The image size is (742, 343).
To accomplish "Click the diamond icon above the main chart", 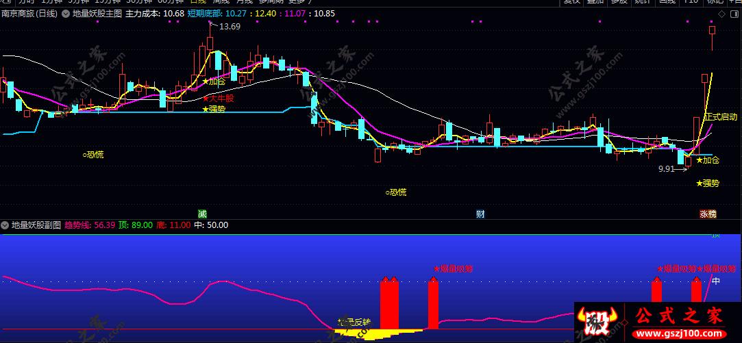I will (x=721, y=14).
